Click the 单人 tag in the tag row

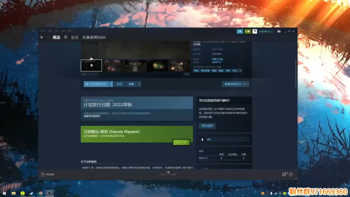coord(235,70)
